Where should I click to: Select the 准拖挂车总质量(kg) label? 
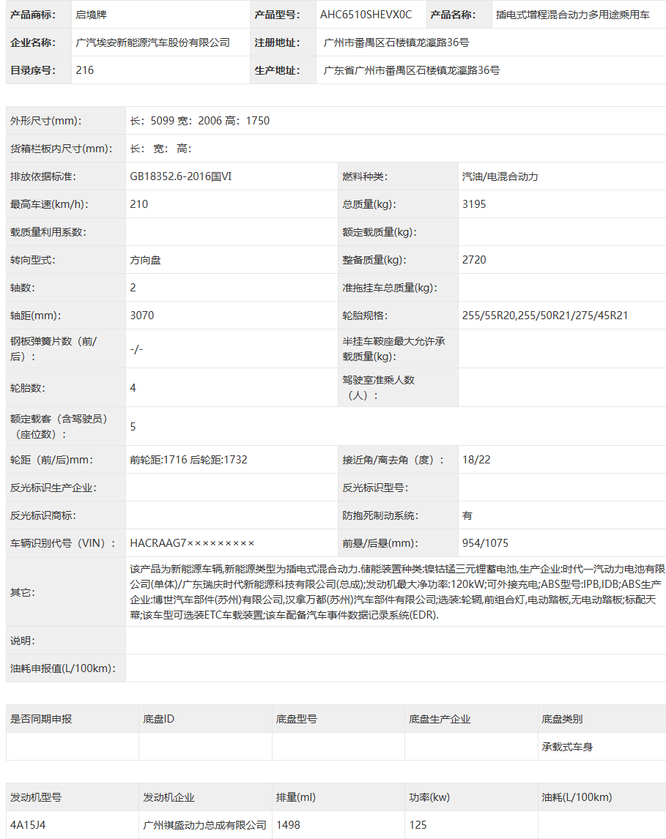coord(390,288)
